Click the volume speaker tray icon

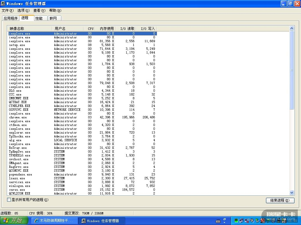[252, 221]
